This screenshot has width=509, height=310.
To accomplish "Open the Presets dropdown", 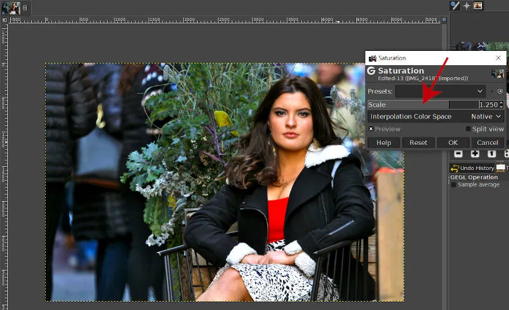I will point(440,92).
